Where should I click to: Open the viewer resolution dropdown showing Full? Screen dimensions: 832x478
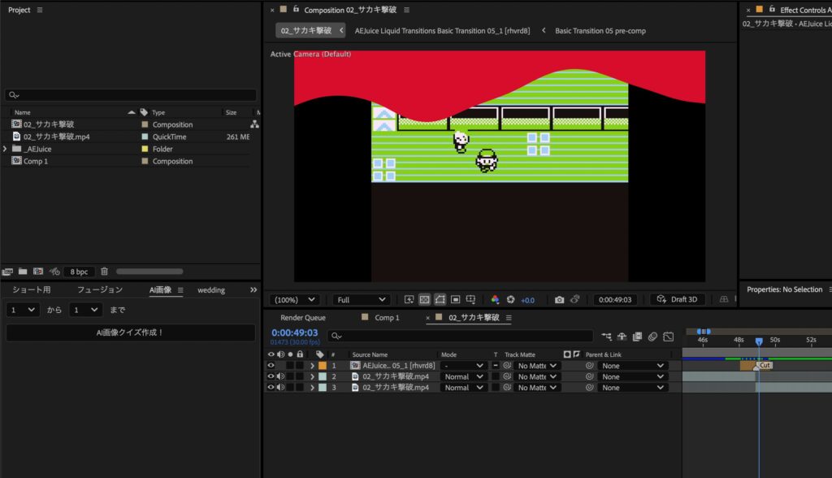[x=361, y=300]
